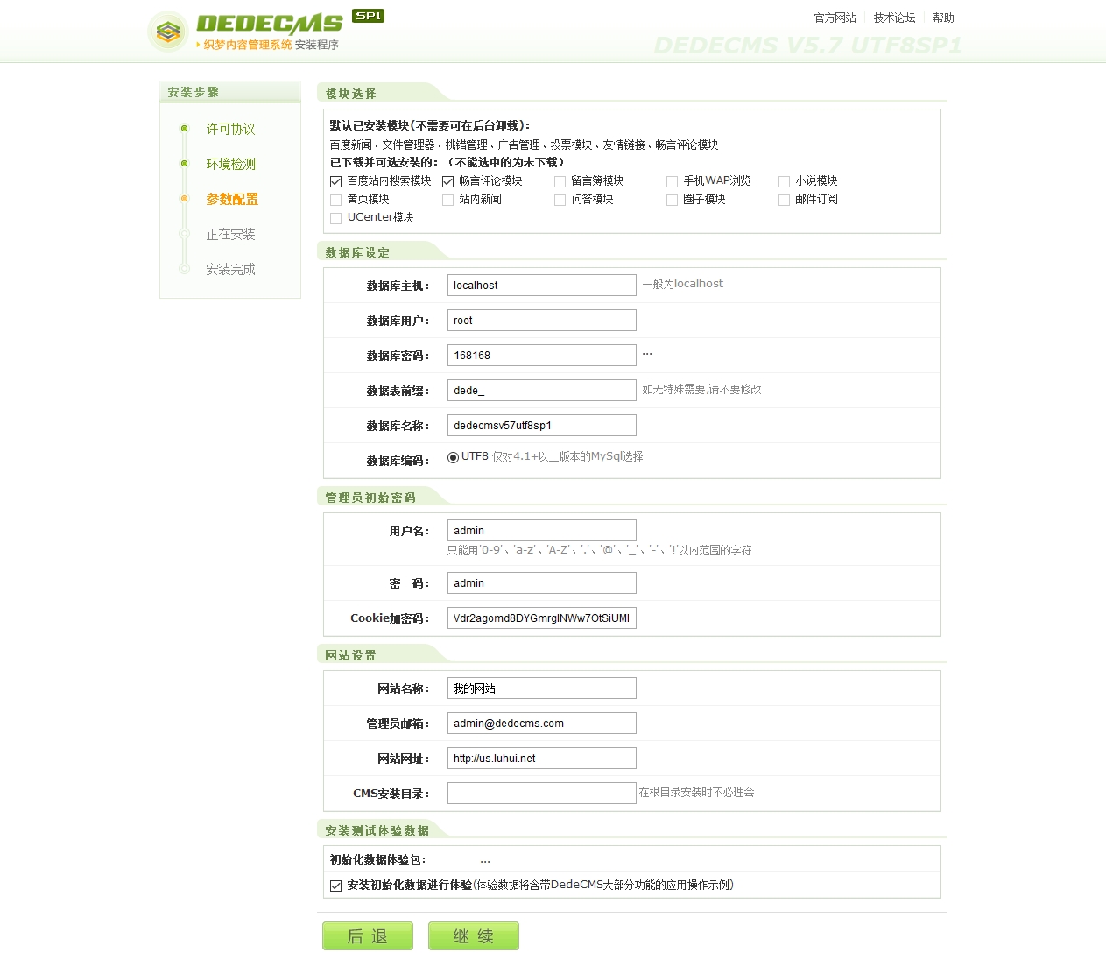Focus the Cookie加密码 field

coord(542,618)
